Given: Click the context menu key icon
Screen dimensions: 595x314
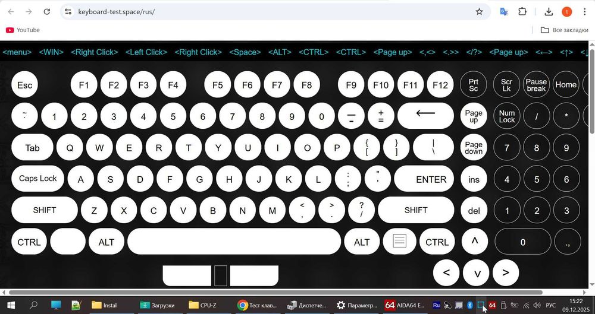Looking at the screenshot, I should [x=400, y=241].
